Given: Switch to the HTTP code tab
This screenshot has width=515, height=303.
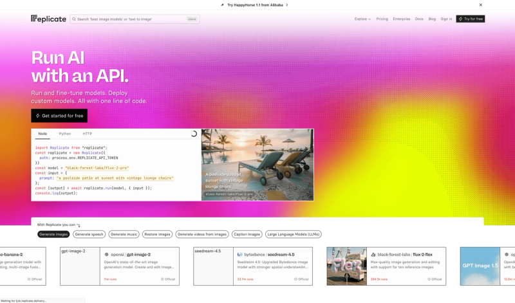Looking at the screenshot, I should [87, 134].
